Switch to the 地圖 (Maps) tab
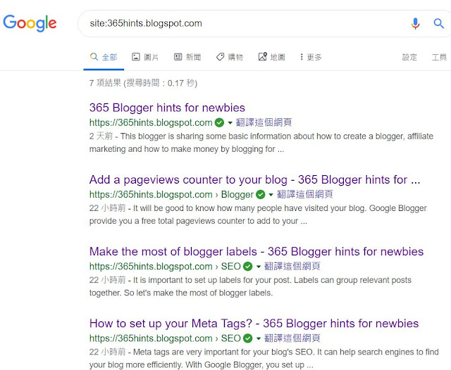Screen dimensions: 451x370 pos(272,57)
